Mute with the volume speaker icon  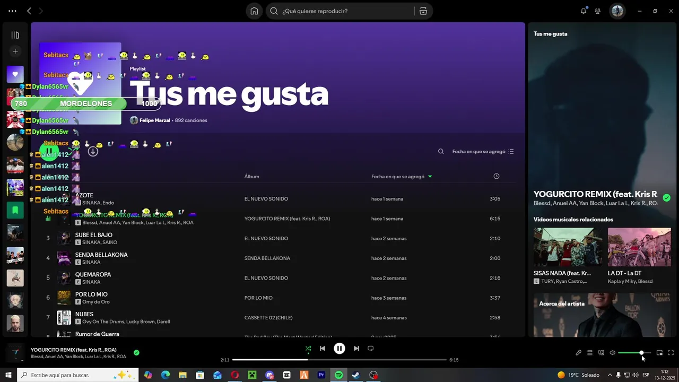pyautogui.click(x=612, y=353)
